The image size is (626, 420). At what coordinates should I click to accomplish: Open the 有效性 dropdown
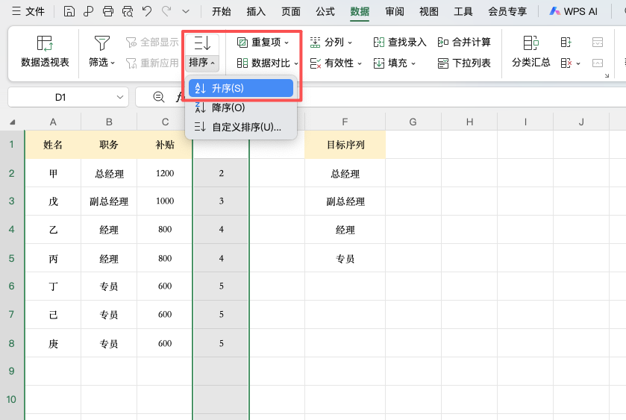336,63
